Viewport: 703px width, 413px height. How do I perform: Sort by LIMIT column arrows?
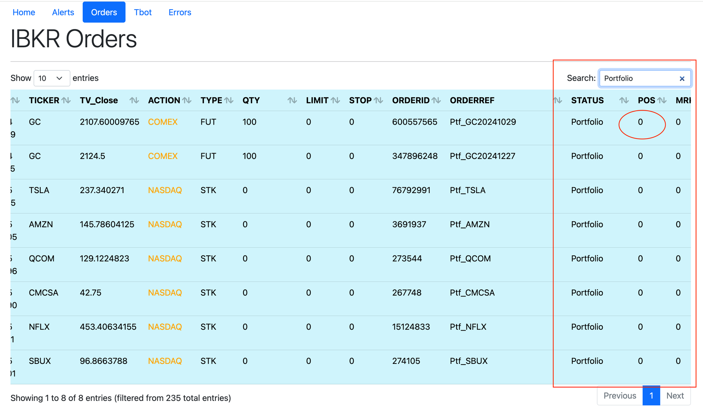click(x=335, y=100)
